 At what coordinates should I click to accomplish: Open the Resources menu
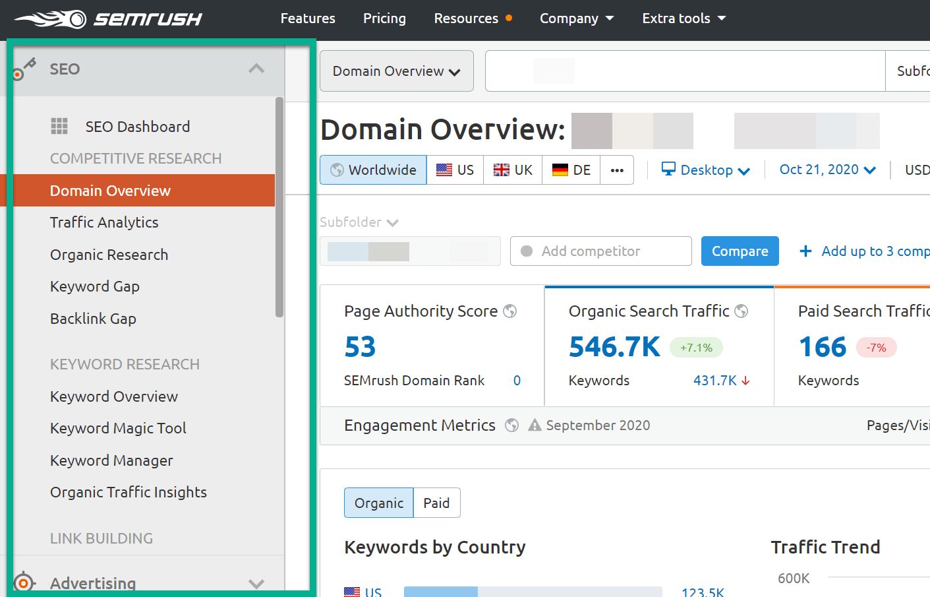(x=466, y=18)
